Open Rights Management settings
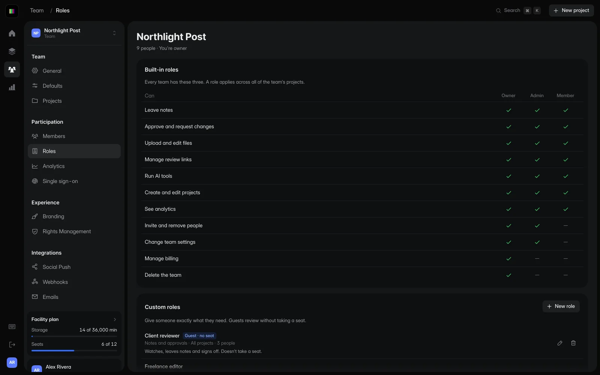This screenshot has height=375, width=600. [x=74, y=231]
